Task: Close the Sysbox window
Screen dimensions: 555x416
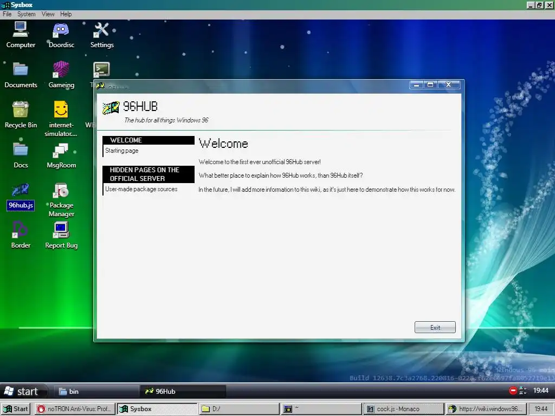Action: coord(550,5)
